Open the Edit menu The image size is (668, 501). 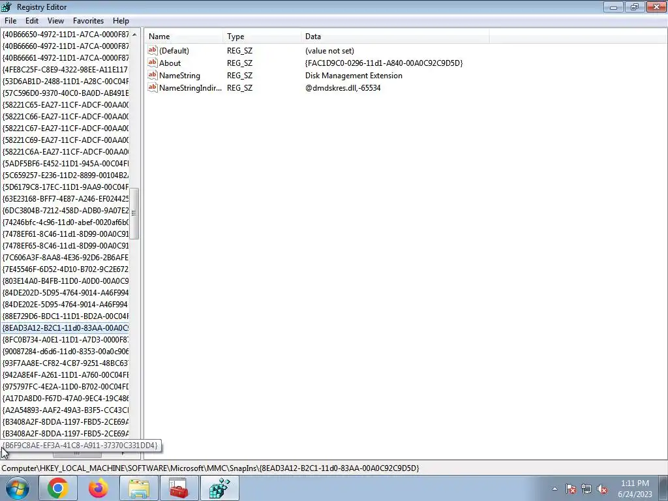click(x=32, y=21)
